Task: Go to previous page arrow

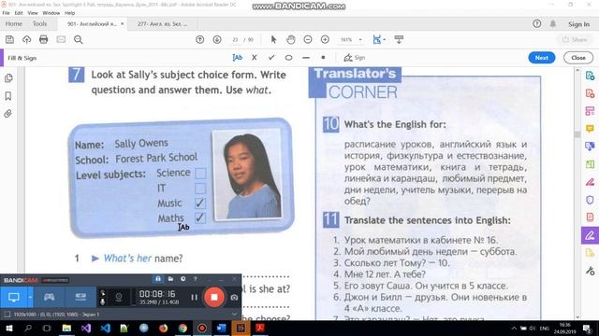Action: (199, 39)
